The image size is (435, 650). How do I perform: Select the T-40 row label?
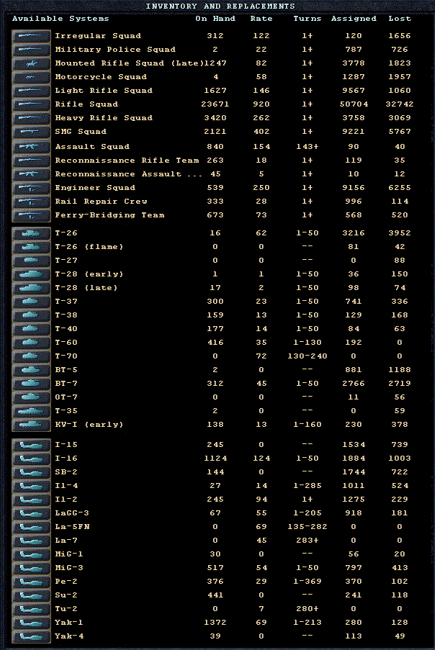[x=66, y=329]
